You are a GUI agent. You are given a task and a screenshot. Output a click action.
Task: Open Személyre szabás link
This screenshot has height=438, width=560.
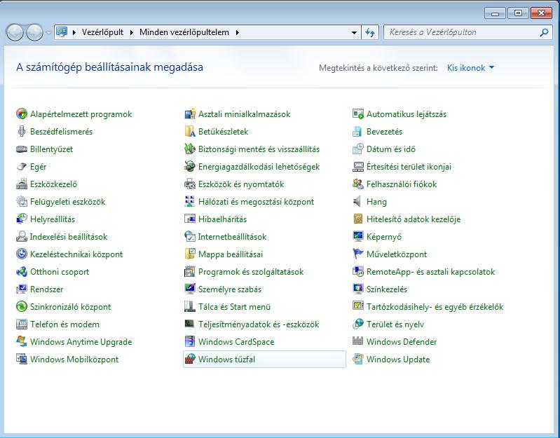click(230, 289)
